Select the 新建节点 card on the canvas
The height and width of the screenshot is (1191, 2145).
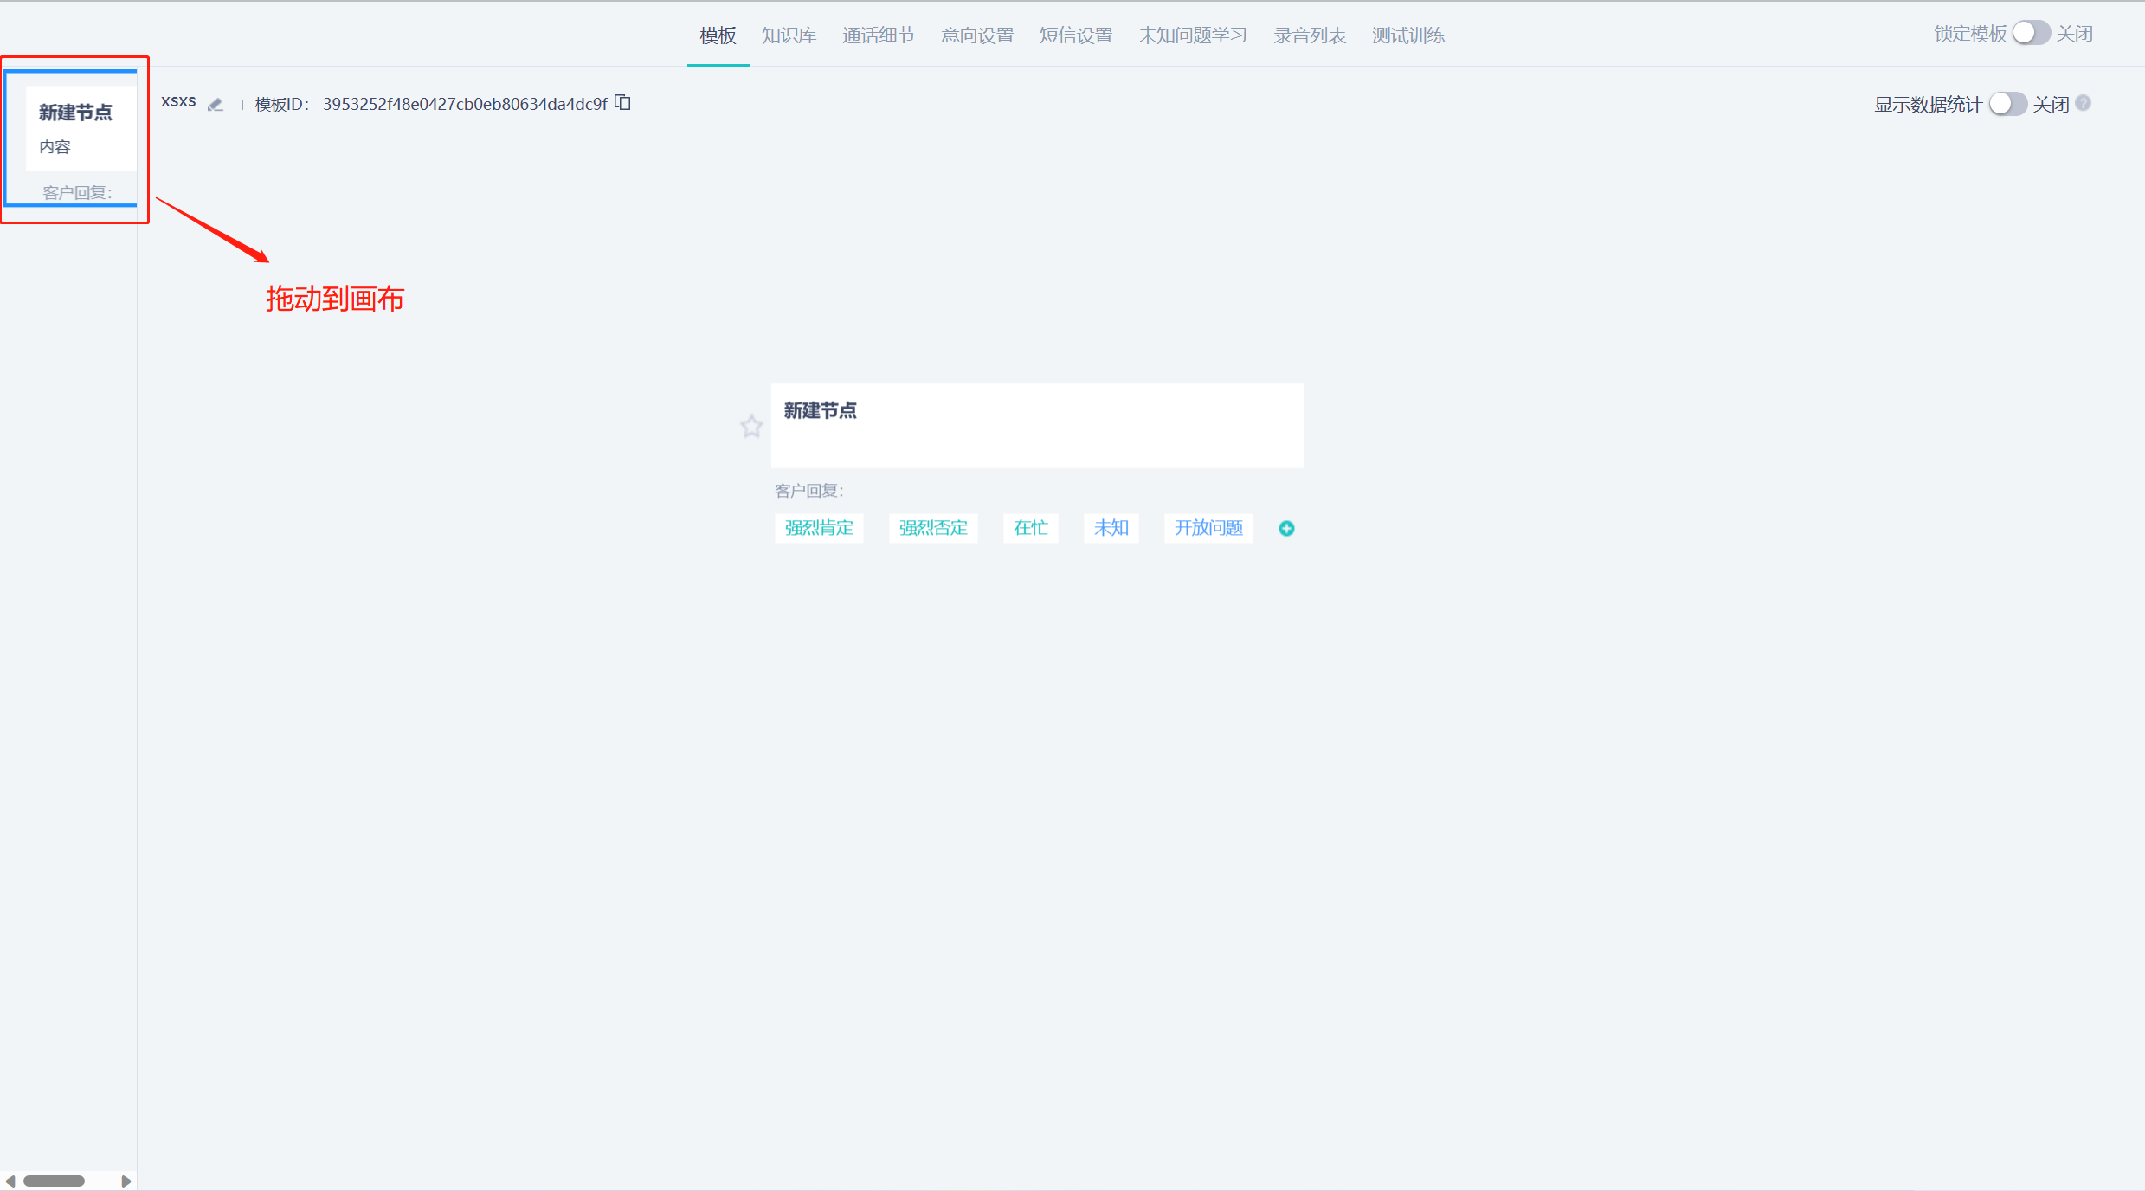coord(1037,426)
